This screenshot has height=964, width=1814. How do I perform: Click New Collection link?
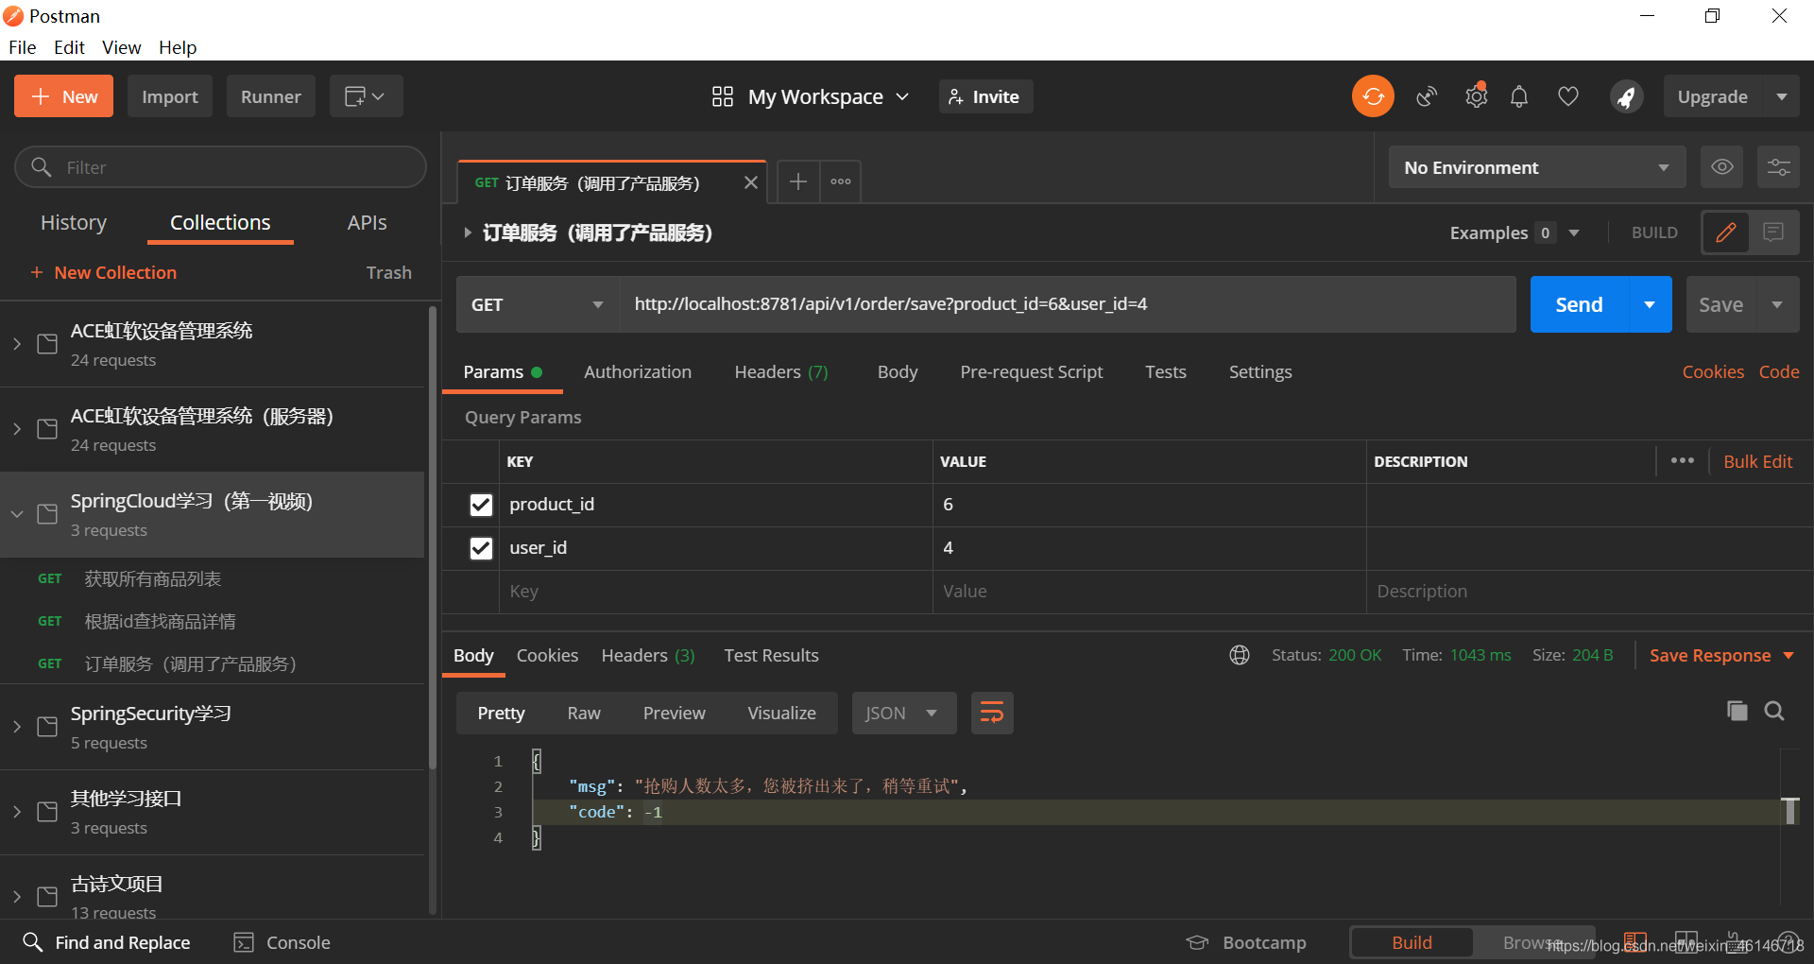[104, 272]
